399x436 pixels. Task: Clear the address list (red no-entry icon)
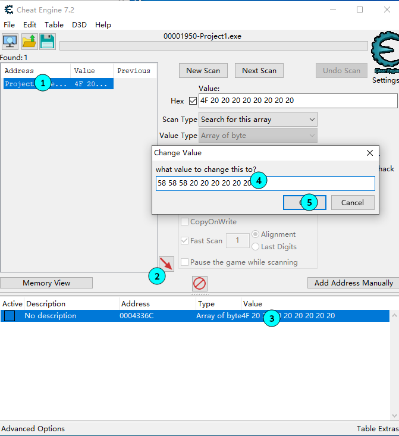200,284
